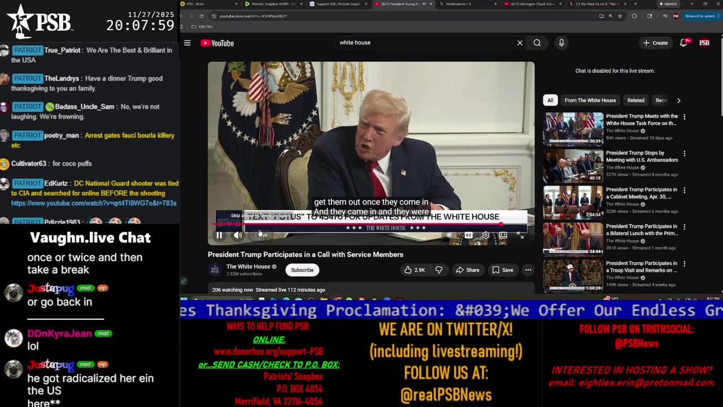Screen dimensions: 723x407
Task: Open options for White House Task Force video
Action: (x=685, y=117)
